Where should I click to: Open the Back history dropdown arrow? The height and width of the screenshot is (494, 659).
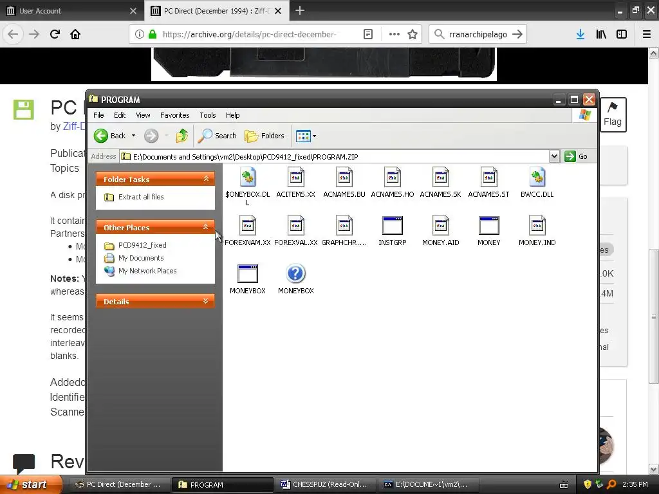(x=133, y=136)
